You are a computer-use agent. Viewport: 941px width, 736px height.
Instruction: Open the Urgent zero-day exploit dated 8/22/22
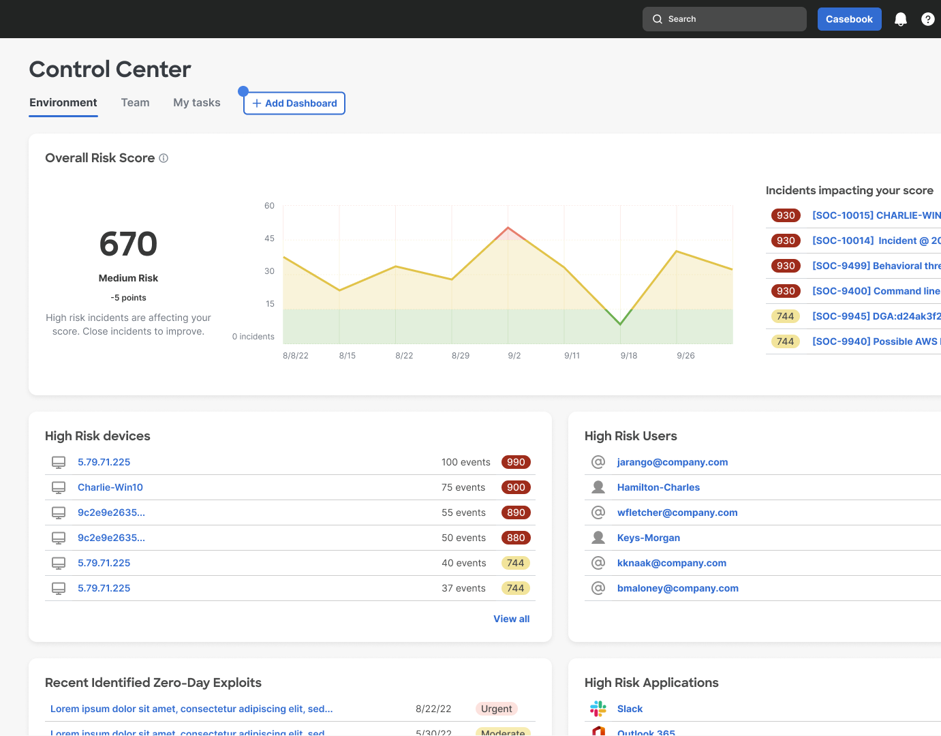pos(191,709)
